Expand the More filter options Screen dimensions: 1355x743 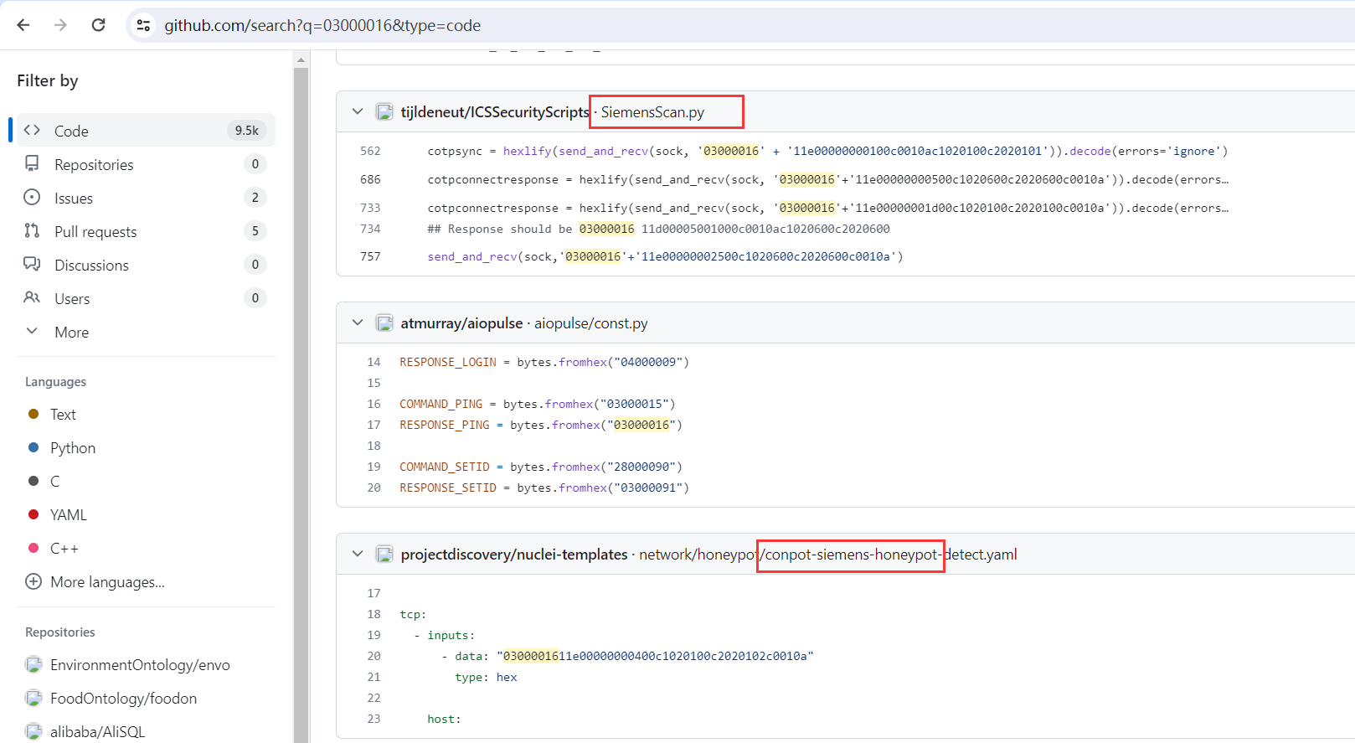coord(146,332)
